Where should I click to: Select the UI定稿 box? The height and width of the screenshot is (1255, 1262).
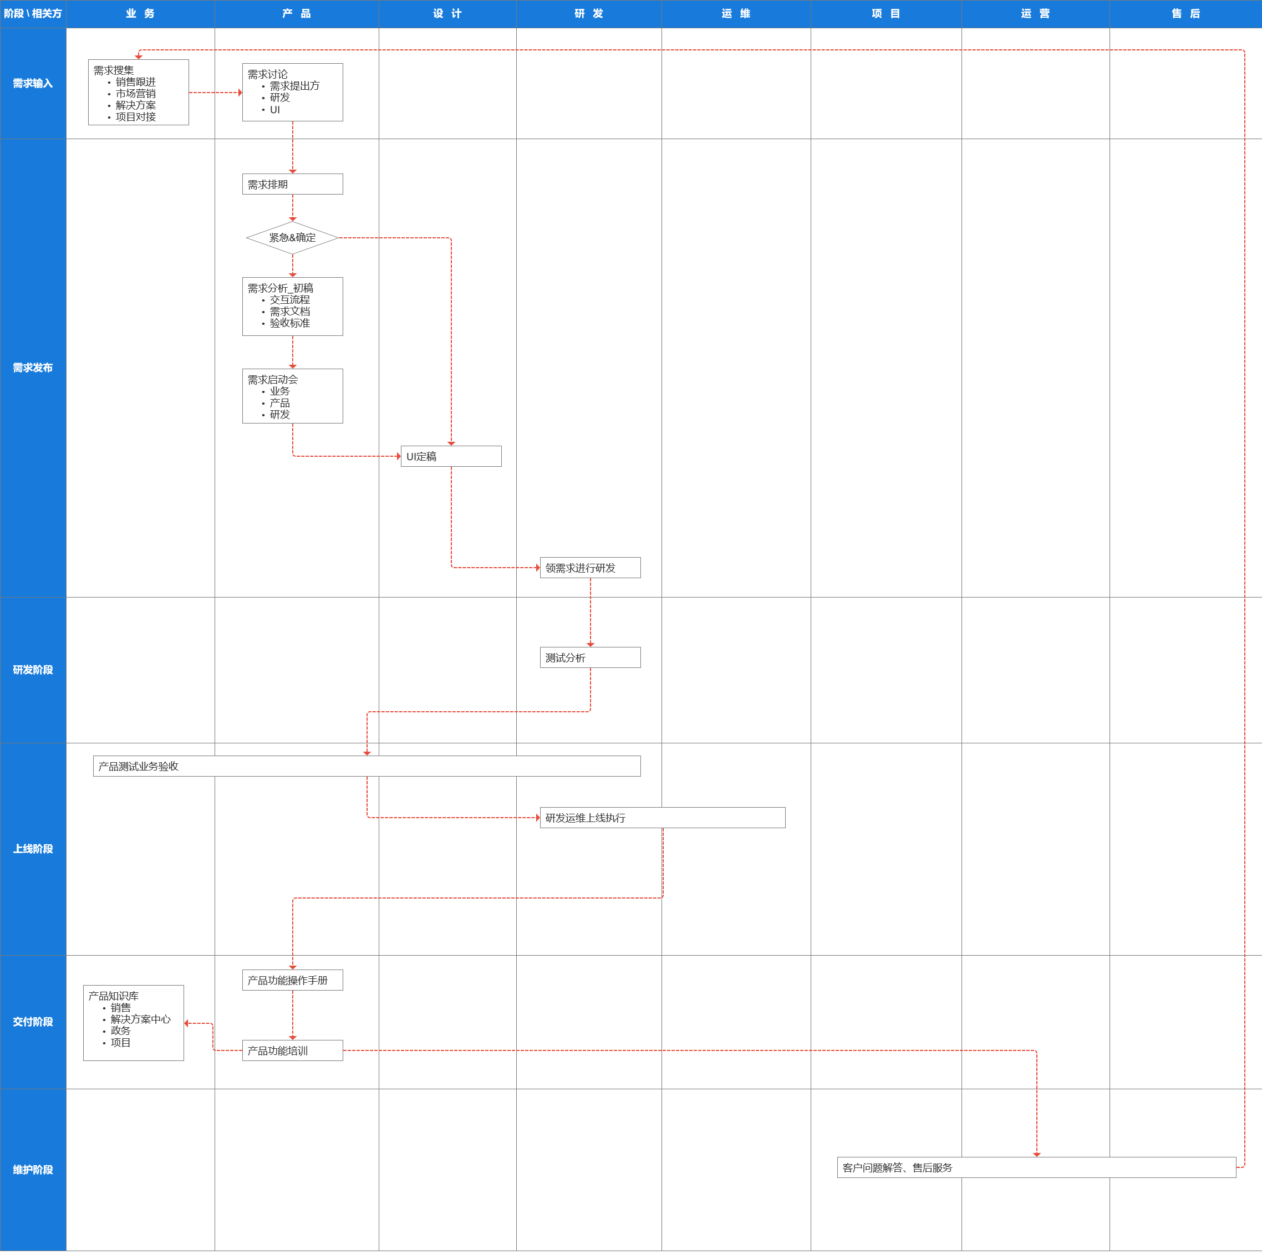[x=451, y=456]
